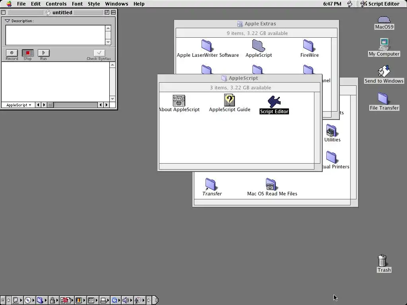Open the Windows menu
Image resolution: width=407 pixels, height=305 pixels.
coord(116,4)
